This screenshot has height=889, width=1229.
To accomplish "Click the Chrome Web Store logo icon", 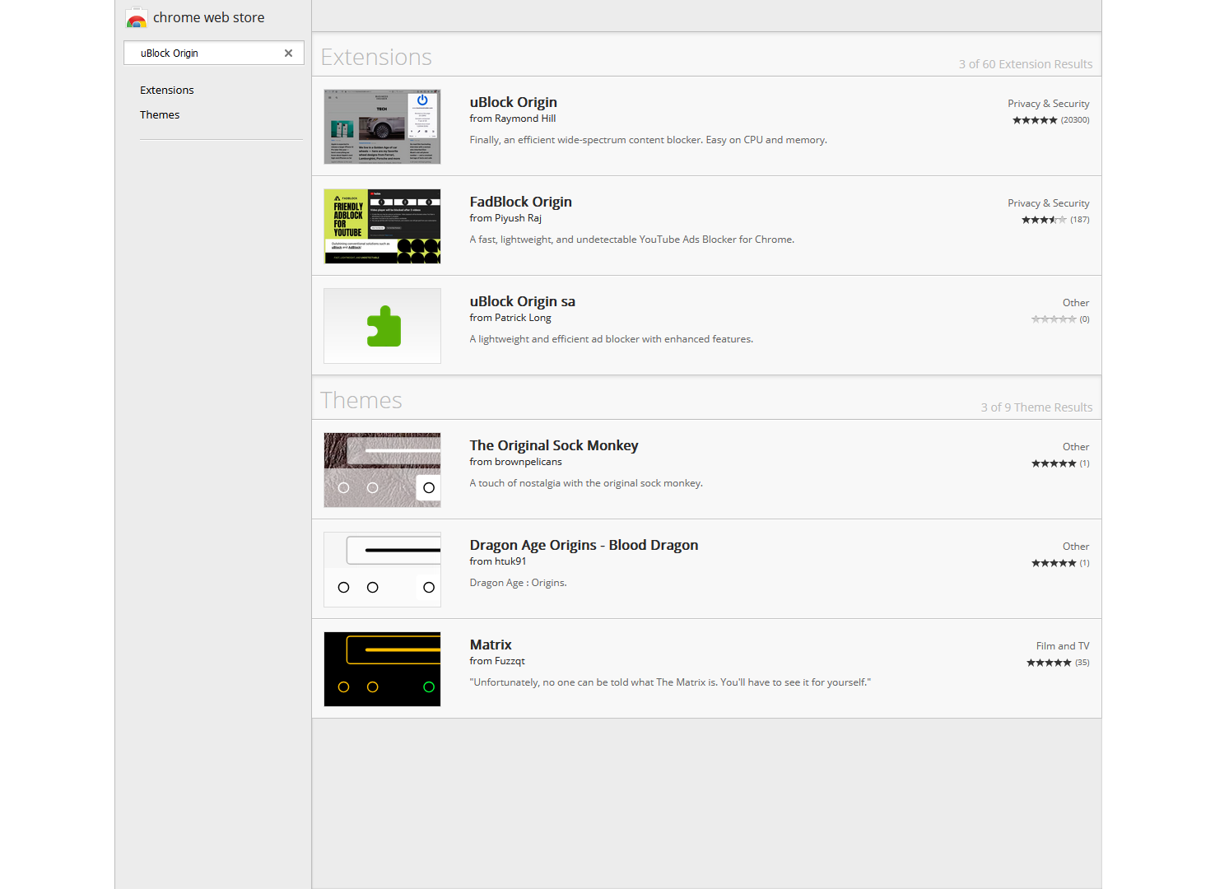I will [x=137, y=17].
